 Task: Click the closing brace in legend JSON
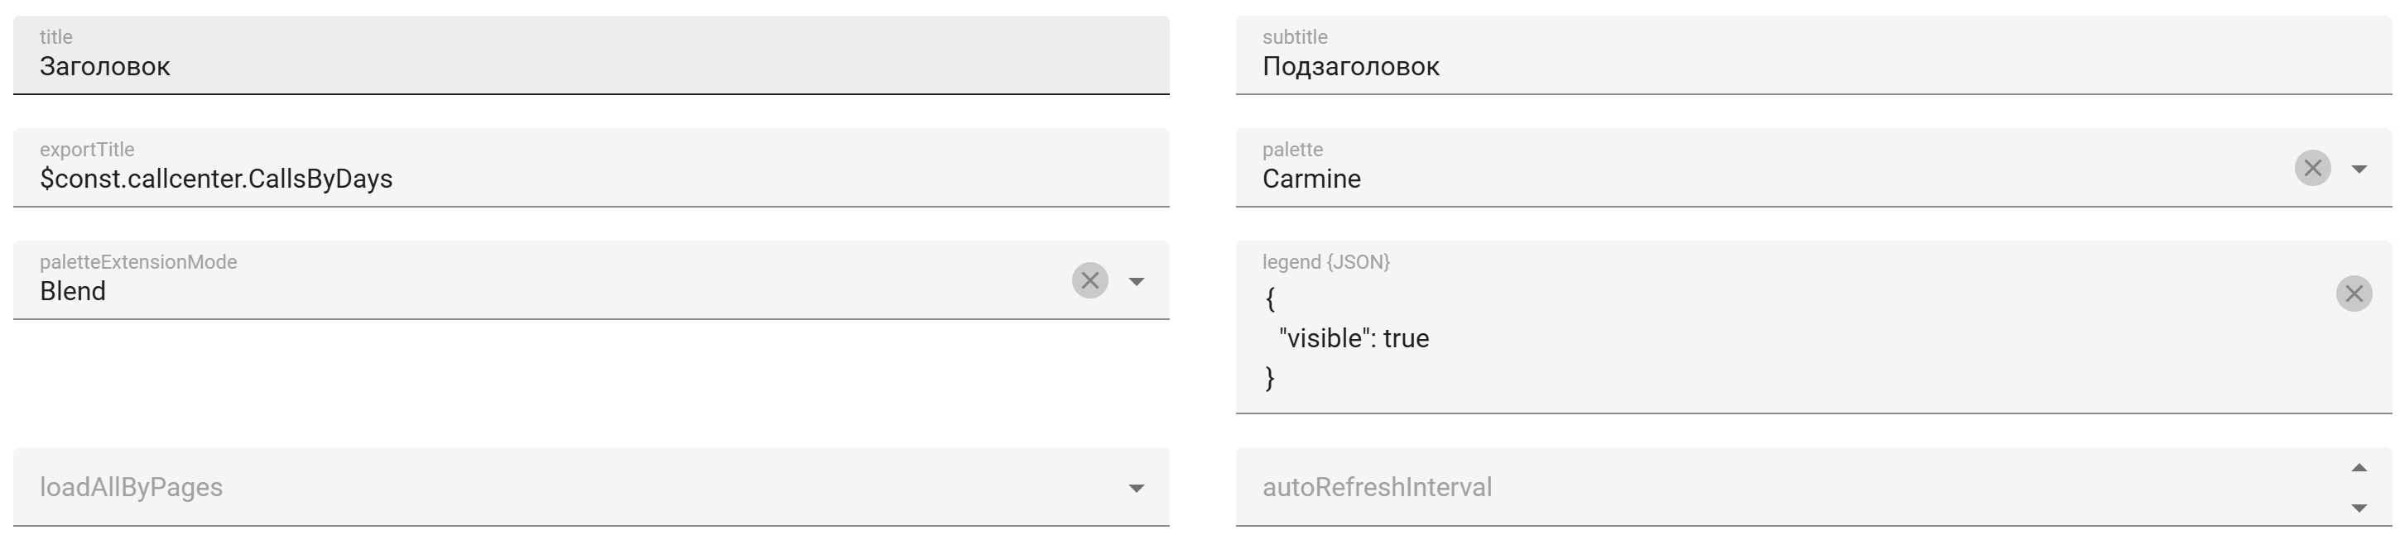coord(1269,378)
